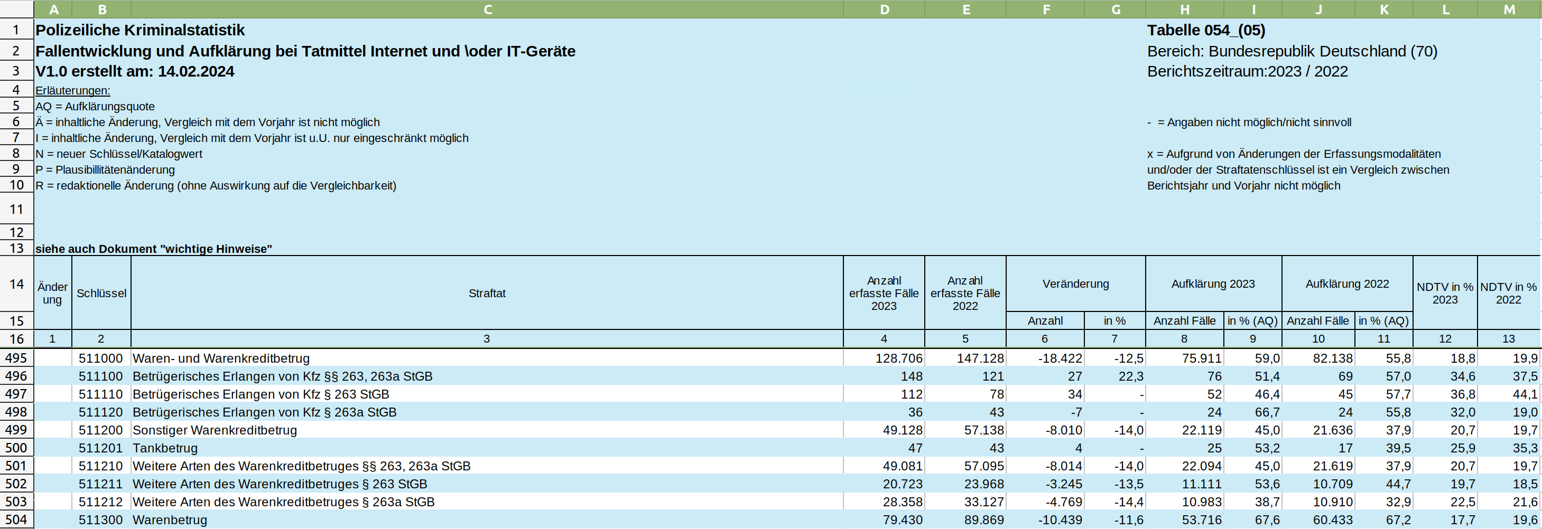Select column L header
The image size is (1542, 529).
1445,10
